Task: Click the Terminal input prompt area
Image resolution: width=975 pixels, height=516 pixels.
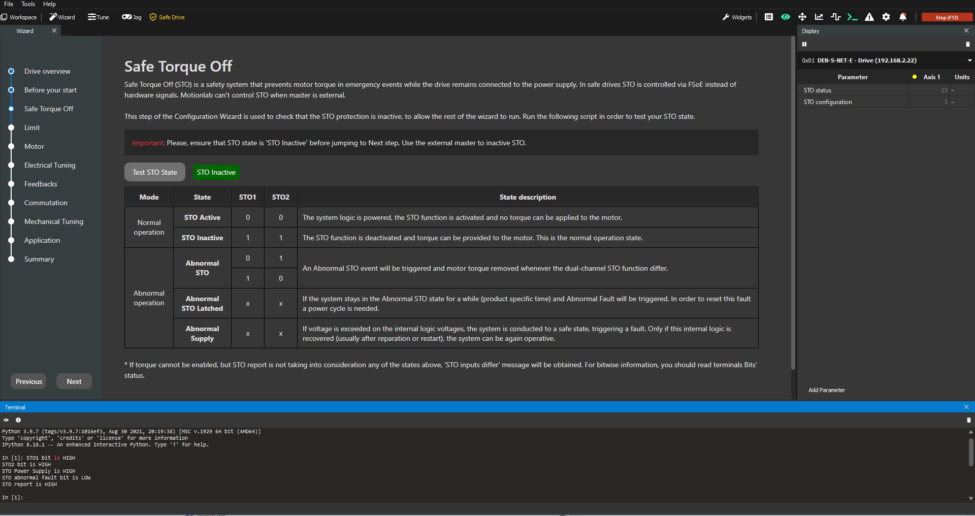Action: point(203,498)
